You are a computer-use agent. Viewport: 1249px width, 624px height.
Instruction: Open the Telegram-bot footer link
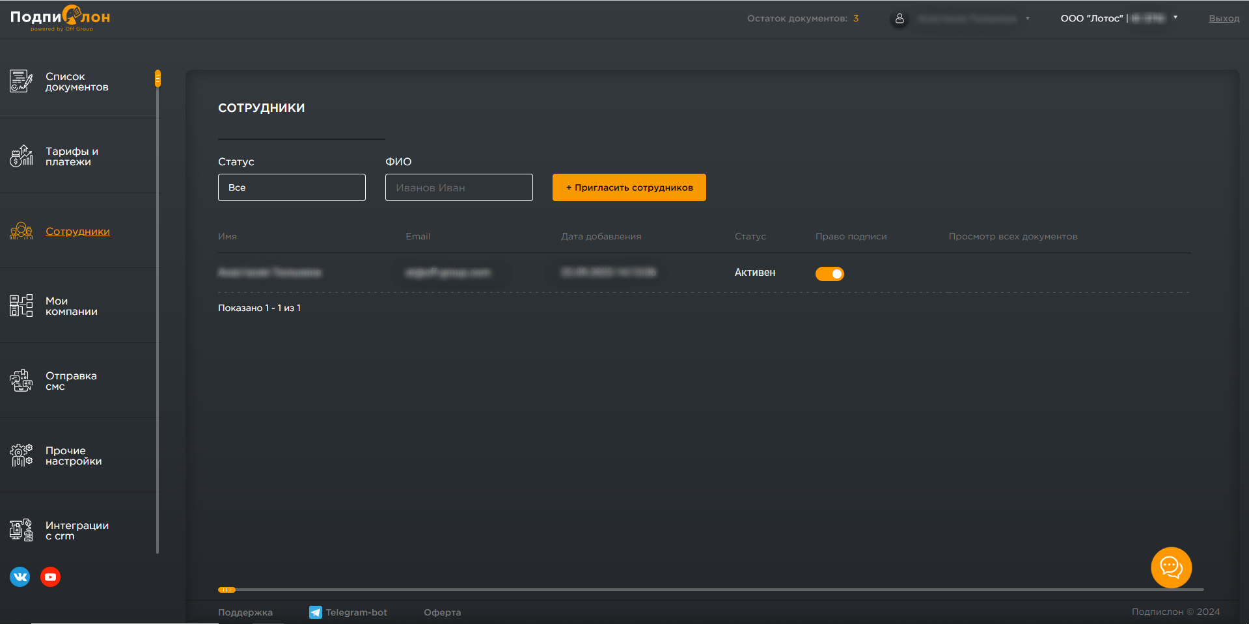coord(356,612)
